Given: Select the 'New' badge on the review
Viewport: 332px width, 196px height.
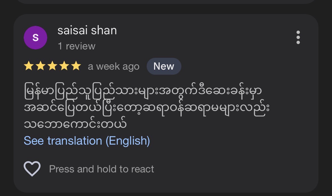Looking at the screenshot, I should tap(164, 66).
